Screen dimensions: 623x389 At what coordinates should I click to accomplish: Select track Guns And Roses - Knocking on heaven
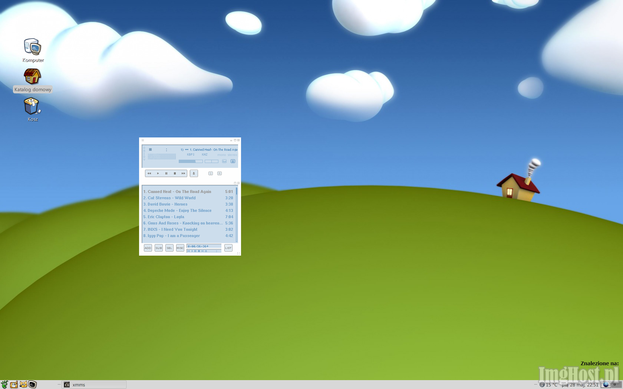point(188,223)
